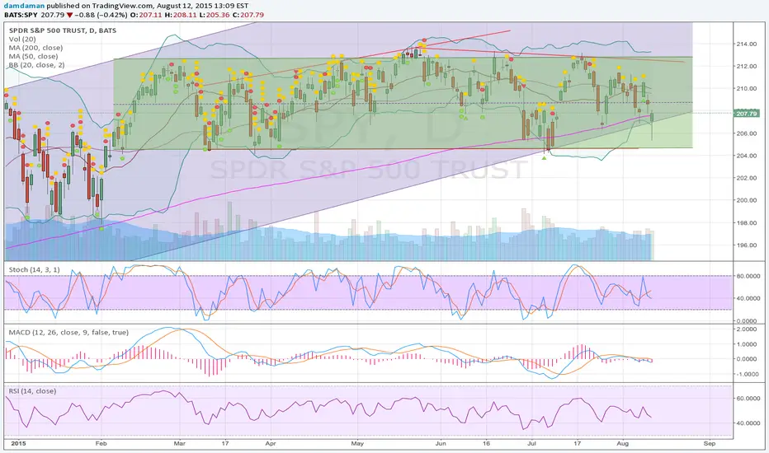Viewport: 769px width, 453px height.
Task: Click the 2015 label on the time axis
Action: coord(17,444)
